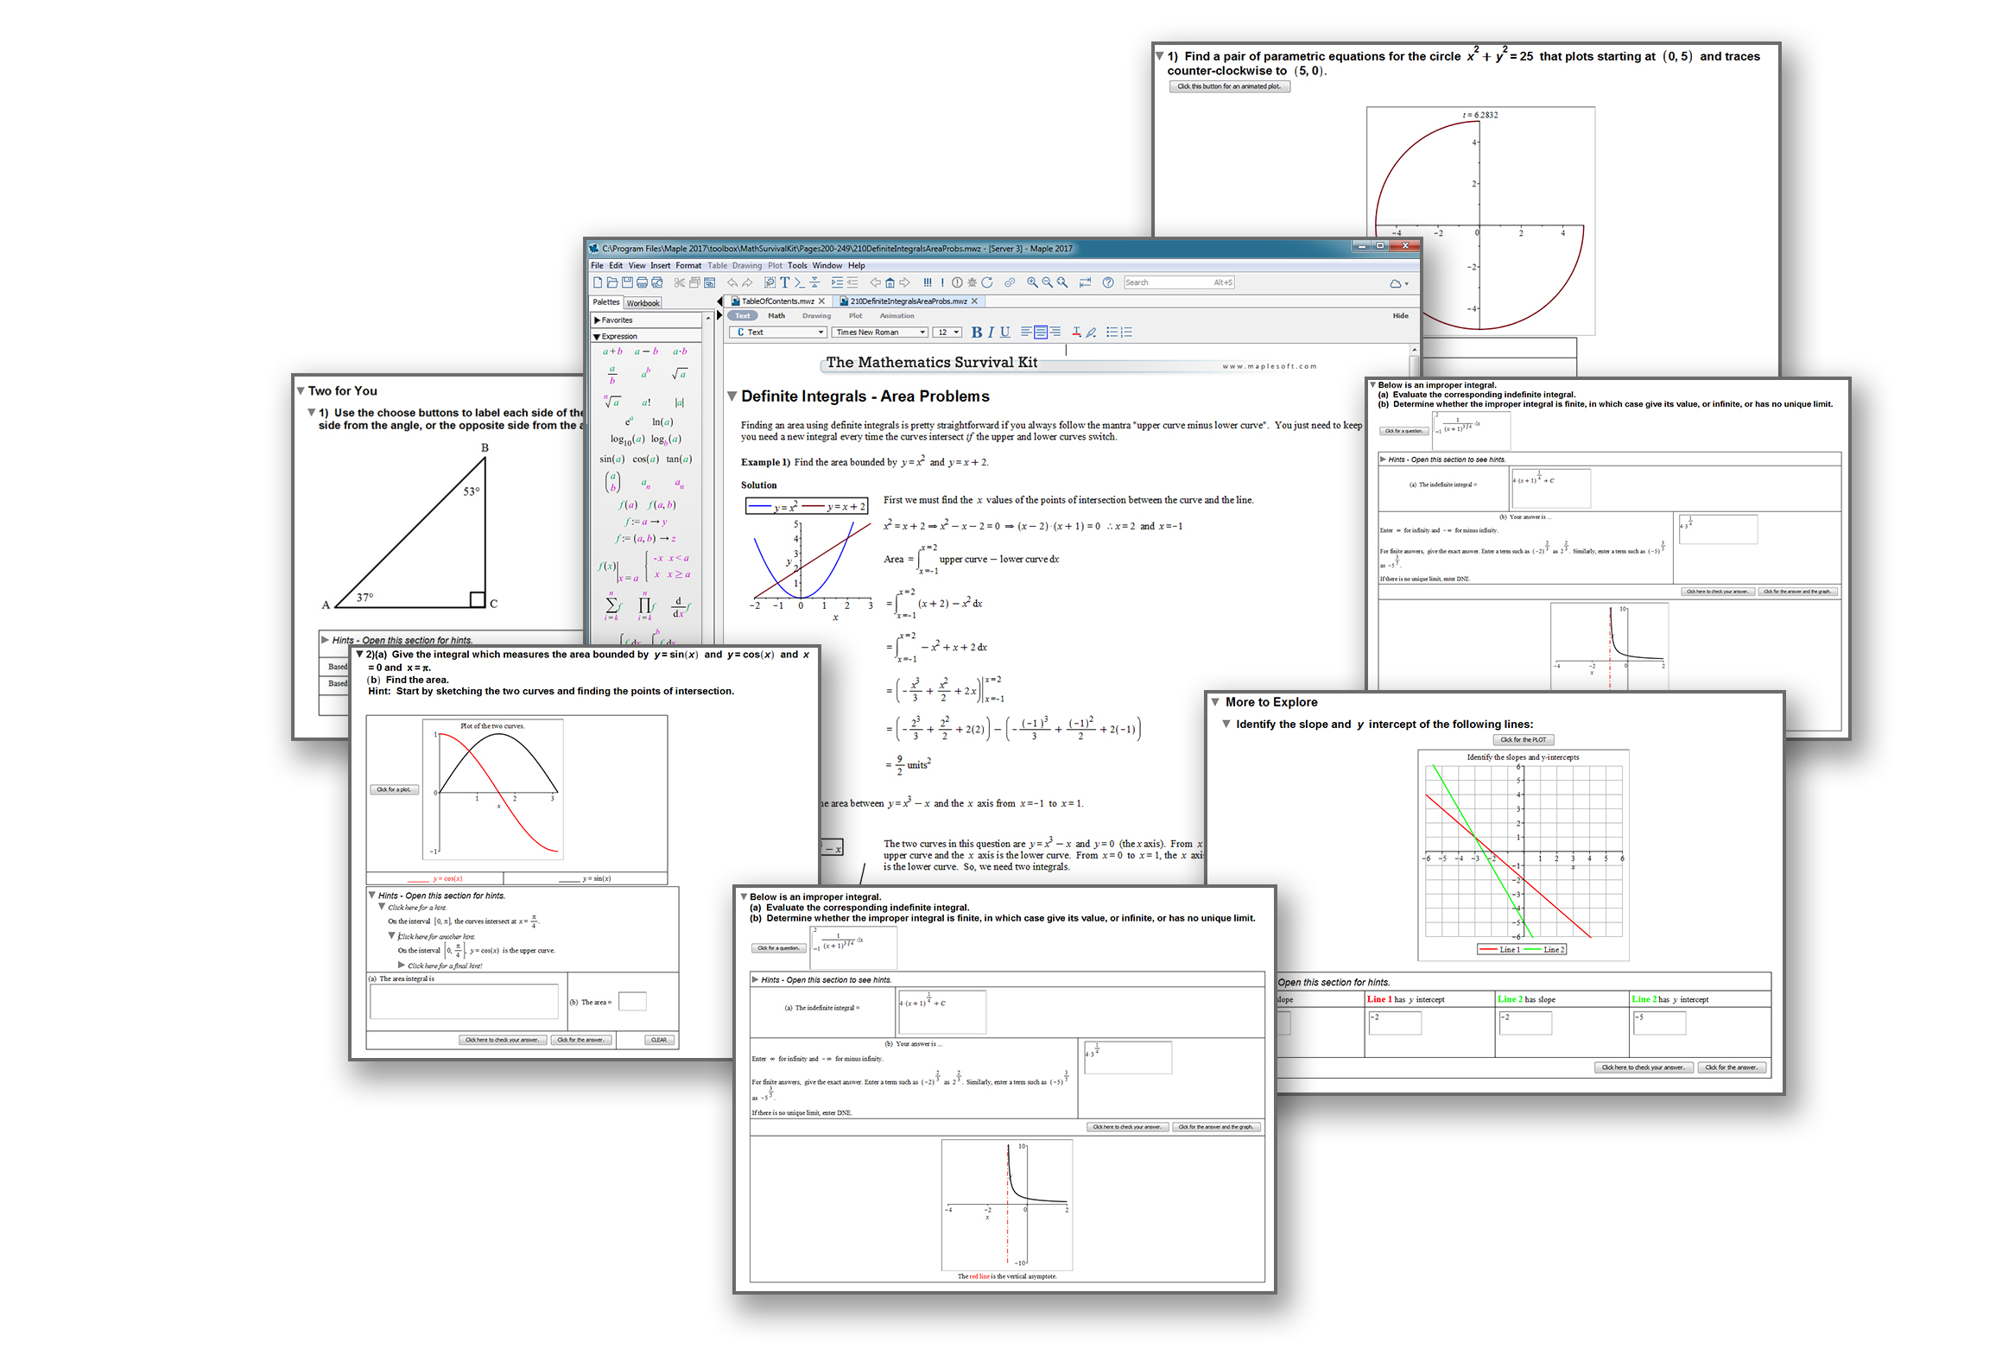
Task: Click in the Search input field
Action: coord(1166,282)
